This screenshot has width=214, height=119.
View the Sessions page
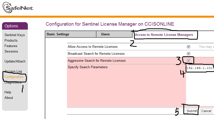click(11, 52)
